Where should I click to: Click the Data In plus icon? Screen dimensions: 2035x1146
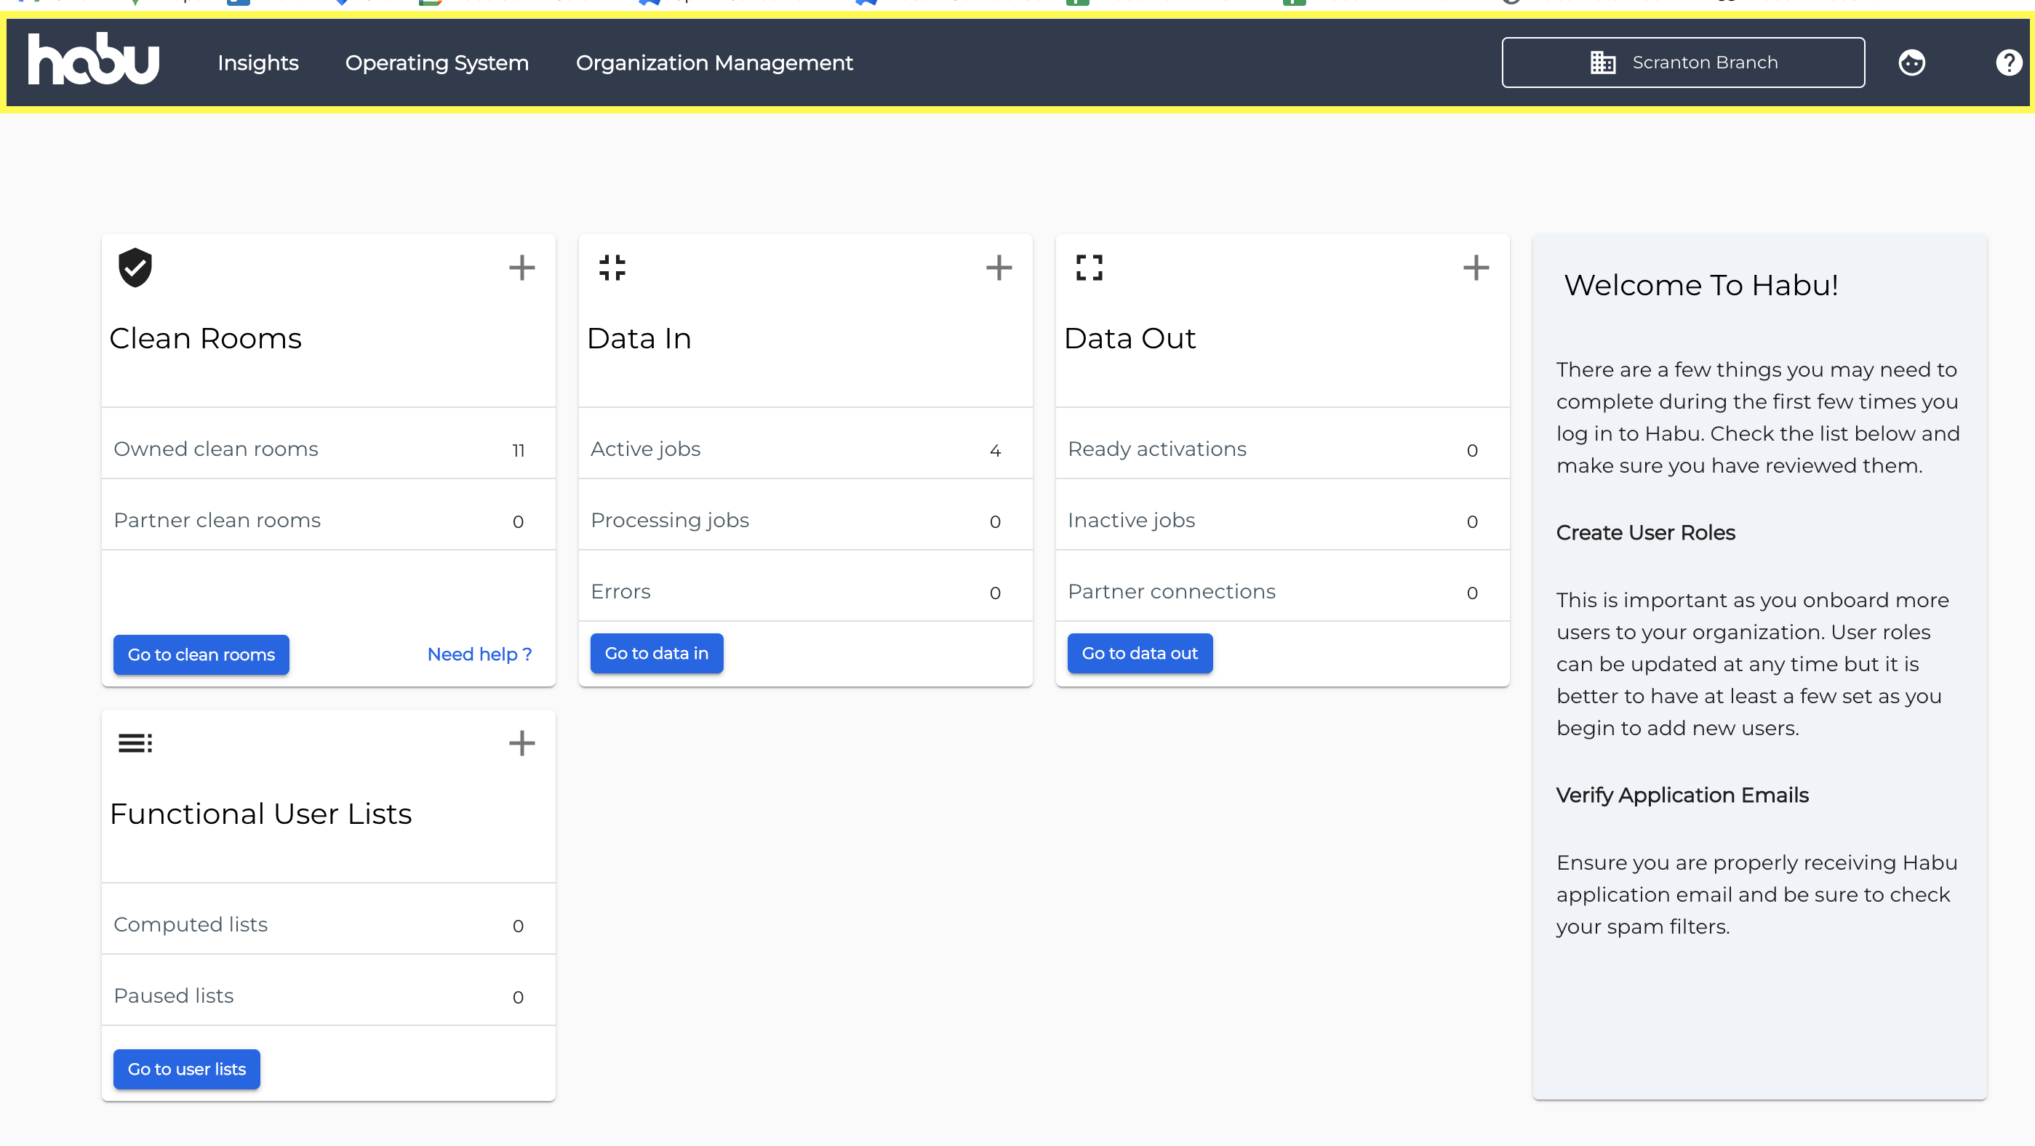(x=999, y=268)
